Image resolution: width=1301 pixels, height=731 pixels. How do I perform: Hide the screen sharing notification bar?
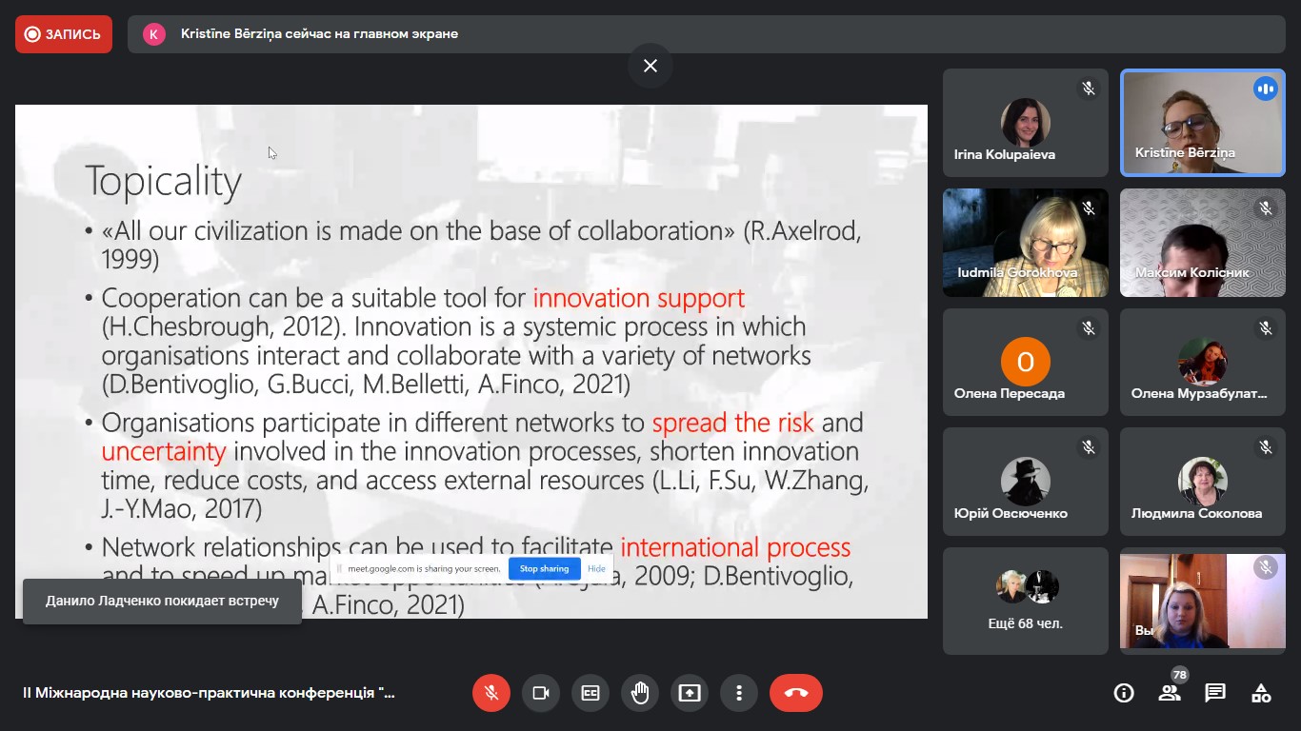coord(596,568)
